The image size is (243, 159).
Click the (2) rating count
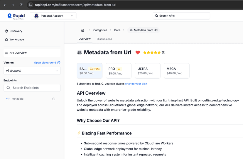[163, 52]
